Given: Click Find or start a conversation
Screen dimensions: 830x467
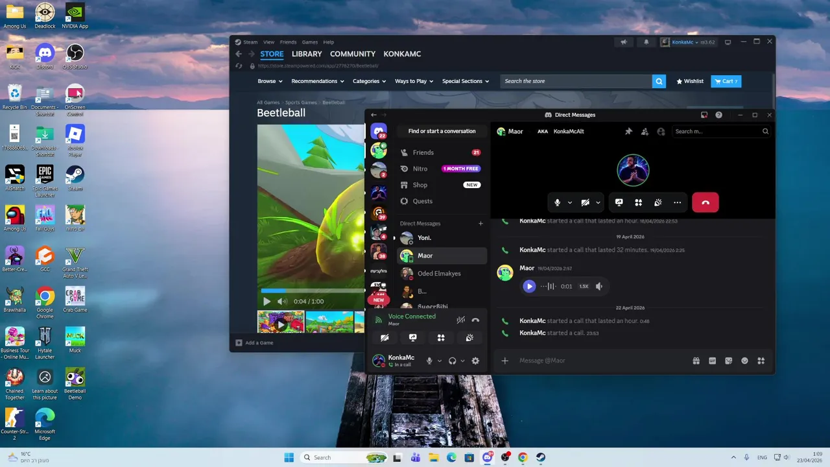Looking at the screenshot, I should (x=442, y=131).
